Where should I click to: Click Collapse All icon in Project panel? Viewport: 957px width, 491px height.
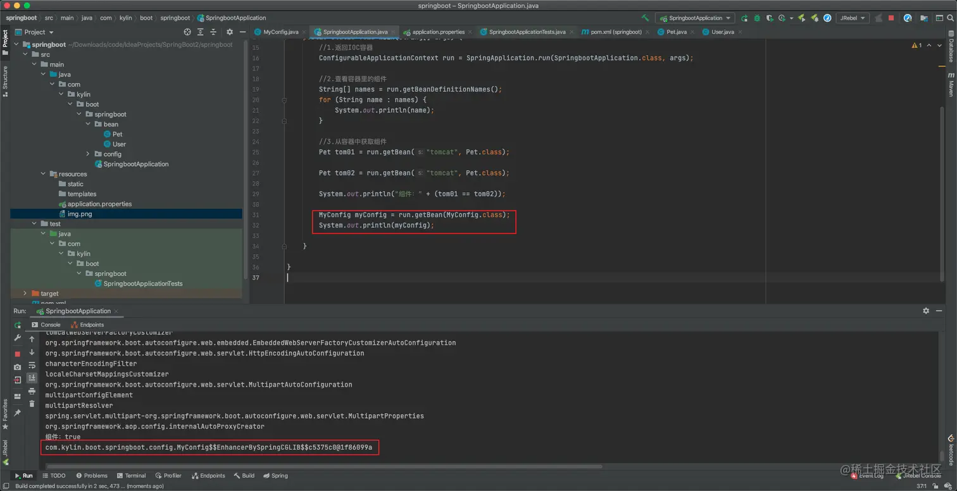click(214, 32)
